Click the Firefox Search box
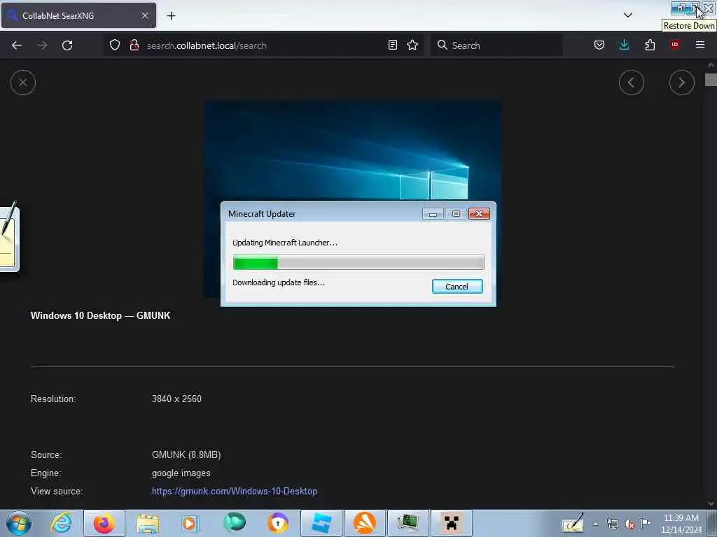Image resolution: width=717 pixels, height=537 pixels. [x=496, y=45]
